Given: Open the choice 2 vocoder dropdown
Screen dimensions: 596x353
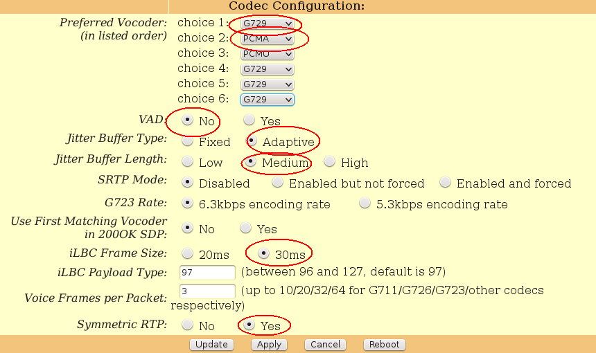Looking at the screenshot, I should point(268,39).
